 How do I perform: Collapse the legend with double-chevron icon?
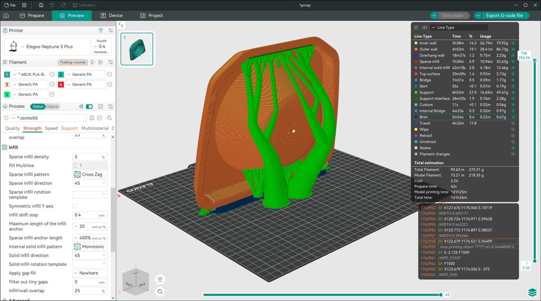click(x=416, y=28)
